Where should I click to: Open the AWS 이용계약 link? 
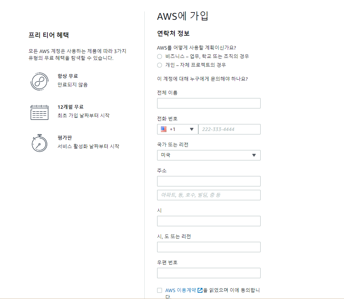click(181, 290)
